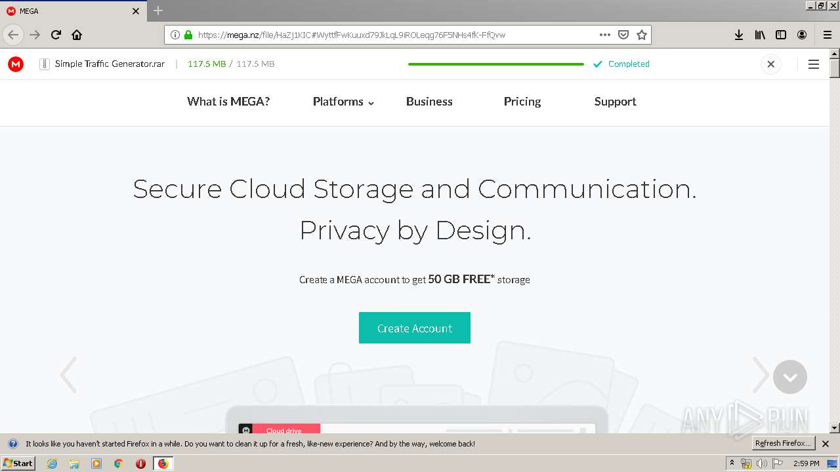This screenshot has height=472, width=840.
Task: Click the Firefox forward arrow button
Action: click(x=35, y=35)
